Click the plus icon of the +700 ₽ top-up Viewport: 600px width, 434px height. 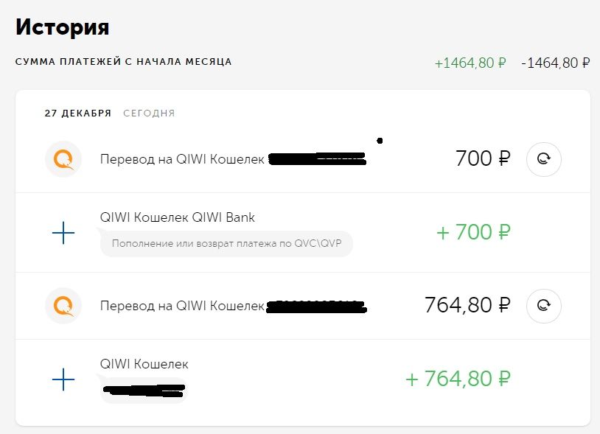click(63, 234)
